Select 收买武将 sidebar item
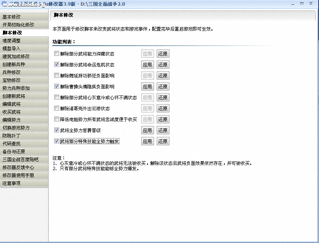Image resolution: width=319 pixels, height=243 pixels. 24,112
